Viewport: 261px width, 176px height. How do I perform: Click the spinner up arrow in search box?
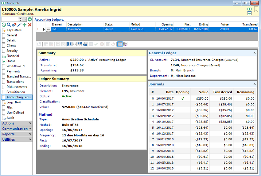tap(20, 18)
